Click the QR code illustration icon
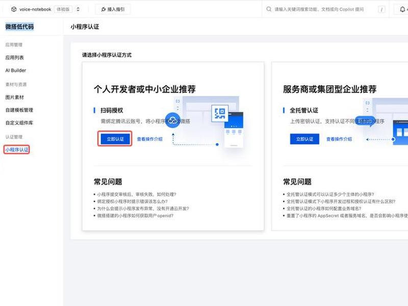408x306 pixels. (220, 113)
